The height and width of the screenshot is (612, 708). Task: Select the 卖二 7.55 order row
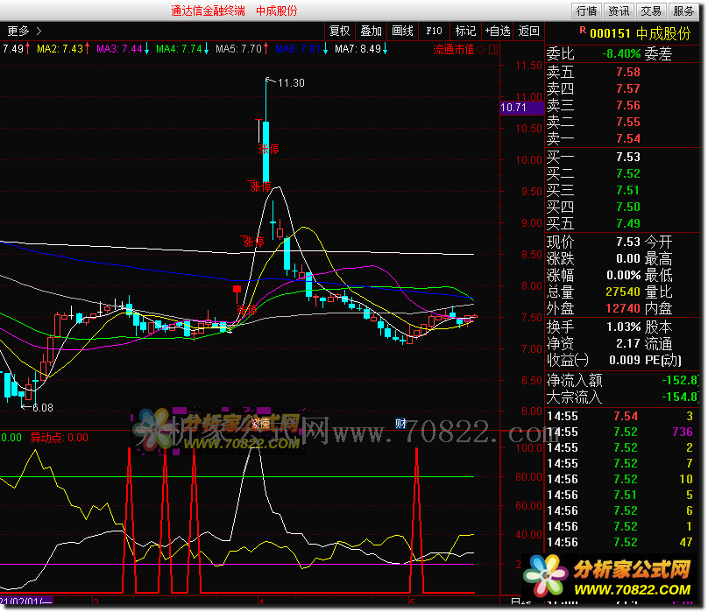point(623,123)
